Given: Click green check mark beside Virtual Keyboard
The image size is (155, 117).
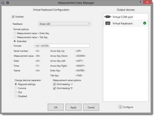Looking at the screenshot, I should coord(144,23).
